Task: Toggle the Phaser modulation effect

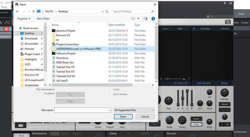Action: [x=76, y=134]
